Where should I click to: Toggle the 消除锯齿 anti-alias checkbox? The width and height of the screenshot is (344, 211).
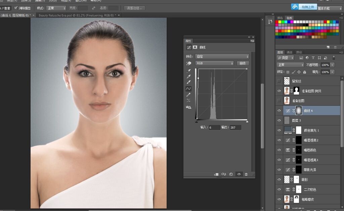click(16, 8)
